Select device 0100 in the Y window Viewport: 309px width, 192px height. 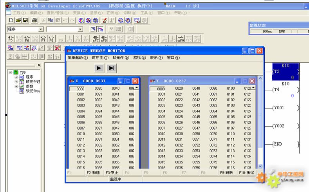231,89
